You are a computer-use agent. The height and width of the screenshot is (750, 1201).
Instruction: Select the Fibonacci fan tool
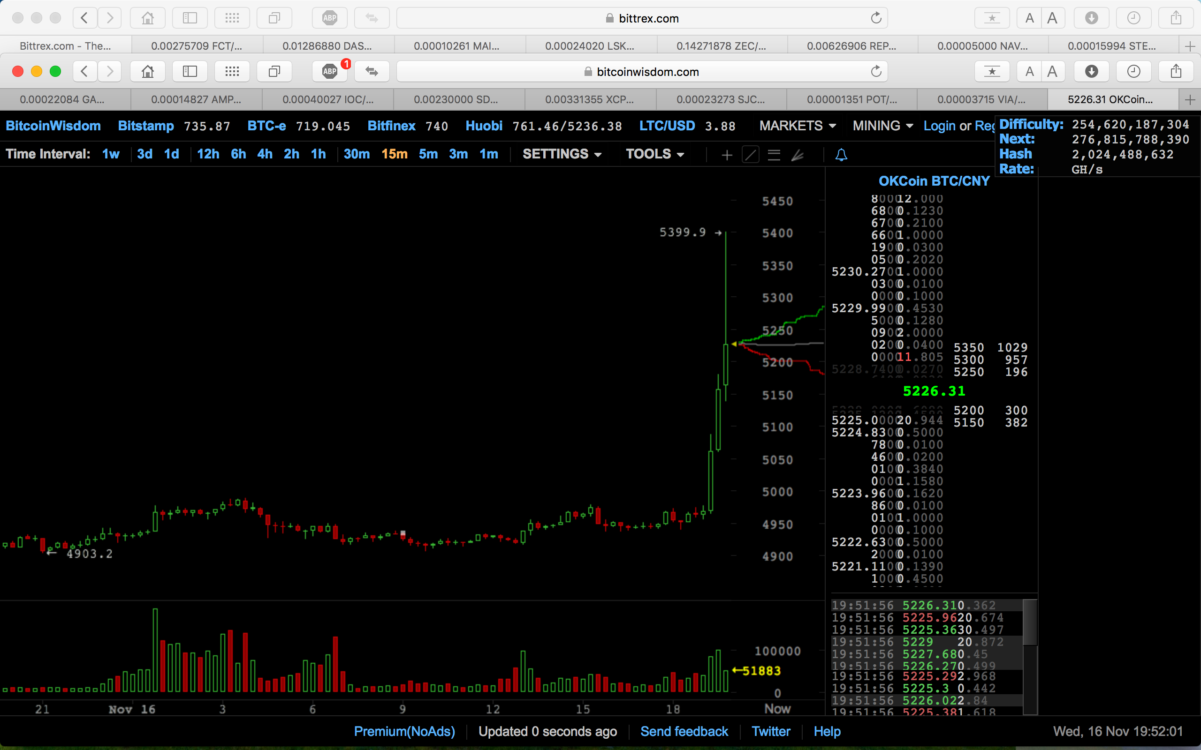(x=798, y=155)
